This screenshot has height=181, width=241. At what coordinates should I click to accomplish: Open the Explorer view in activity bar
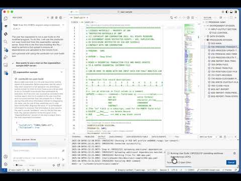point(6,19)
